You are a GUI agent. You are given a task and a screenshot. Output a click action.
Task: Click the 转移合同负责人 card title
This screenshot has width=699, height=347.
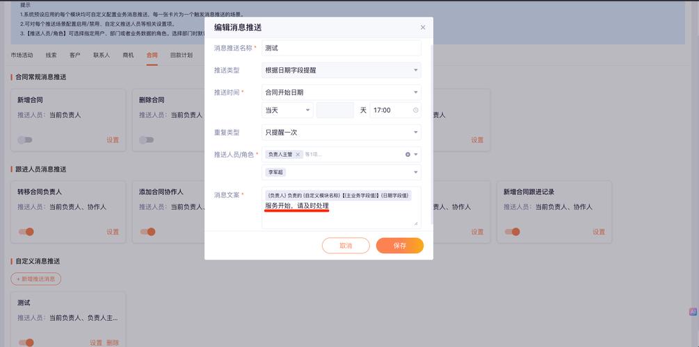click(x=40, y=192)
